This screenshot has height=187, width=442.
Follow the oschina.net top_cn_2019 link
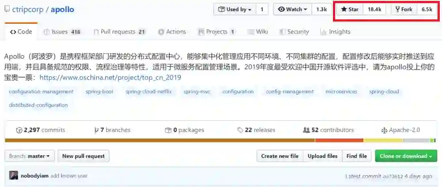click(x=110, y=77)
